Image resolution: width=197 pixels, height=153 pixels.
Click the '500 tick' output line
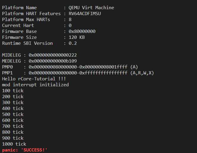[x=13, y=114]
